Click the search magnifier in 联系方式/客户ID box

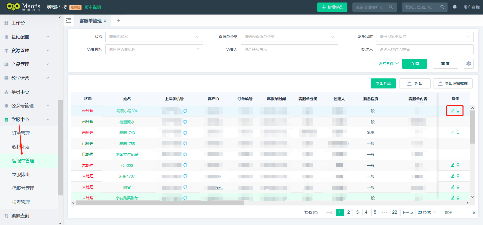[x=442, y=7]
